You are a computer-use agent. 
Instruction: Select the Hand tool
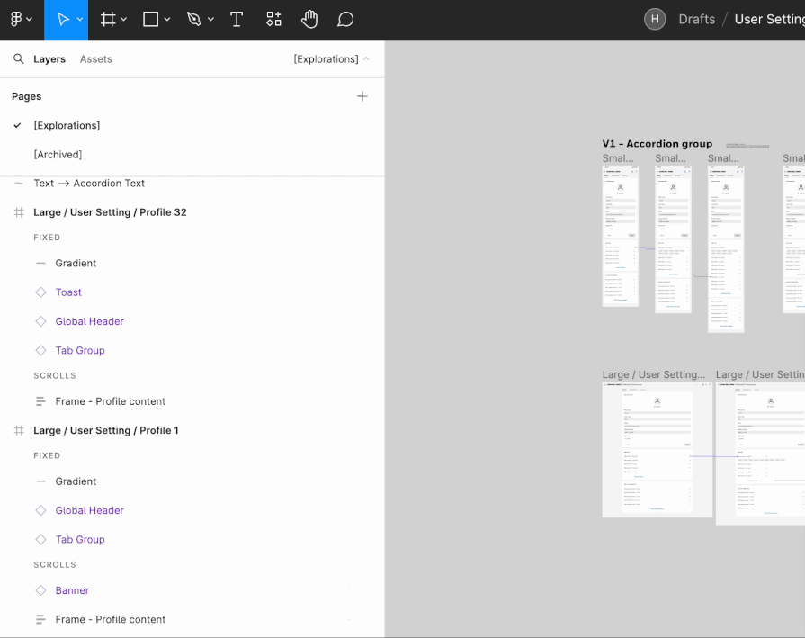tap(309, 20)
